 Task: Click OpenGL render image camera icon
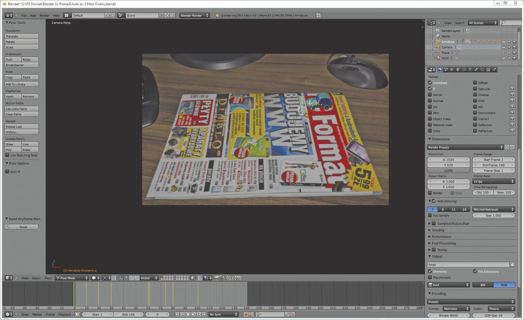point(217,278)
